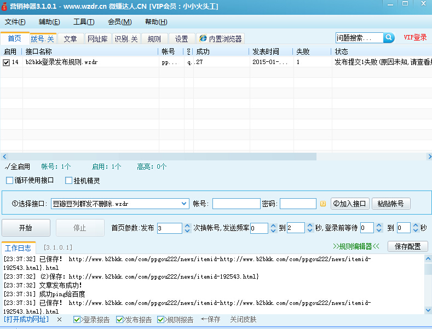Click the 保存 arrow in the bottom bar
The image size is (432, 329).
click(210, 320)
